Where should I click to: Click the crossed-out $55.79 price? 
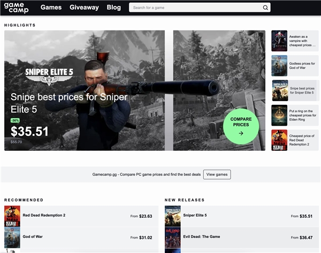[x=16, y=142]
